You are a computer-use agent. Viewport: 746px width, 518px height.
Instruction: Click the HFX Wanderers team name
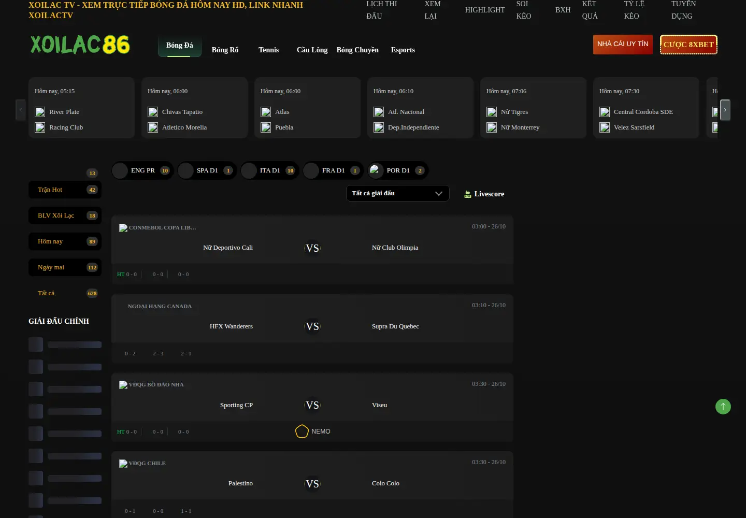pos(231,326)
